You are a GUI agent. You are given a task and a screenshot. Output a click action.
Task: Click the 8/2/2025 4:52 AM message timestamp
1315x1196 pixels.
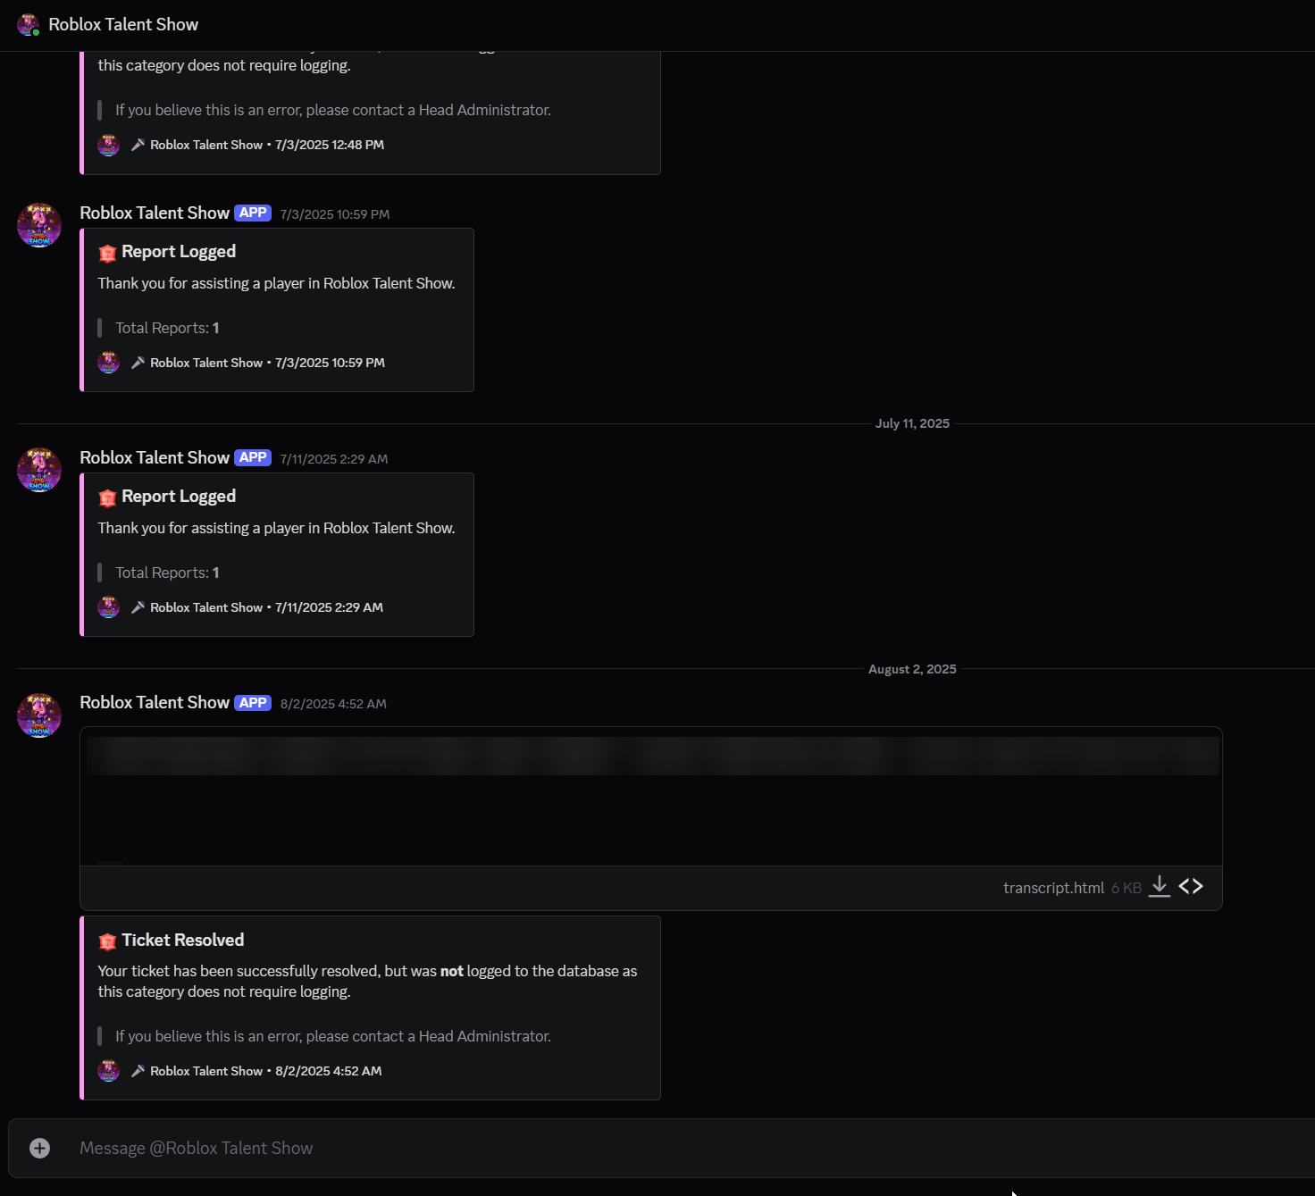pyautogui.click(x=333, y=704)
